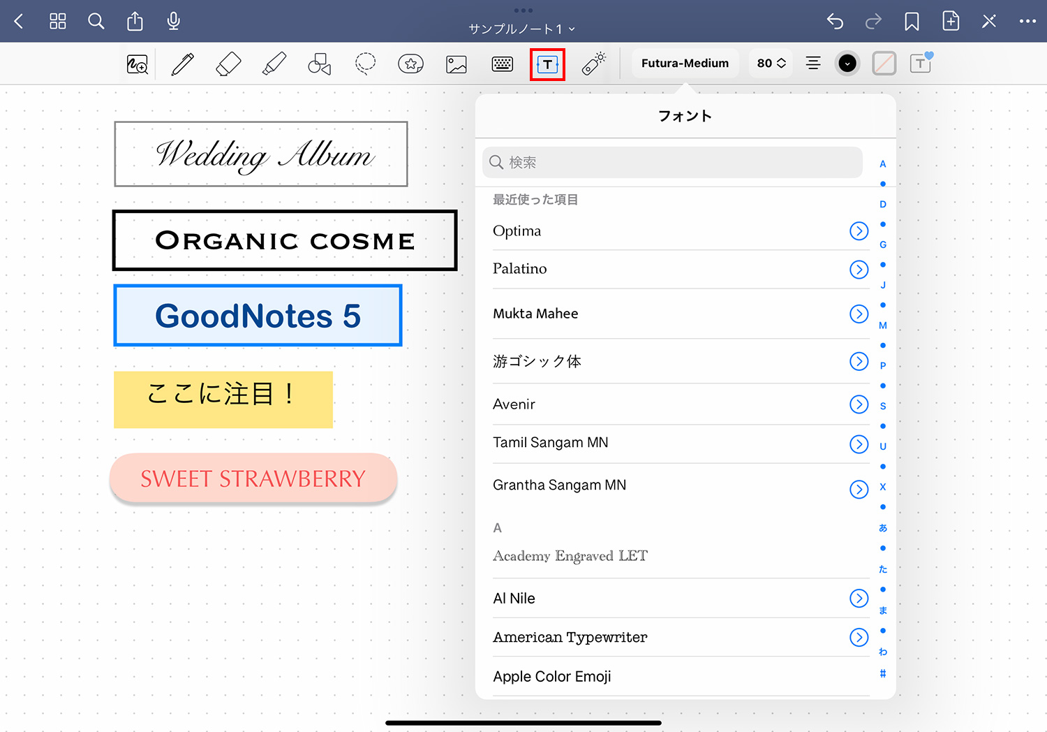This screenshot has width=1047, height=732.
Task: Go back with the left chevron
Action: click(x=19, y=22)
